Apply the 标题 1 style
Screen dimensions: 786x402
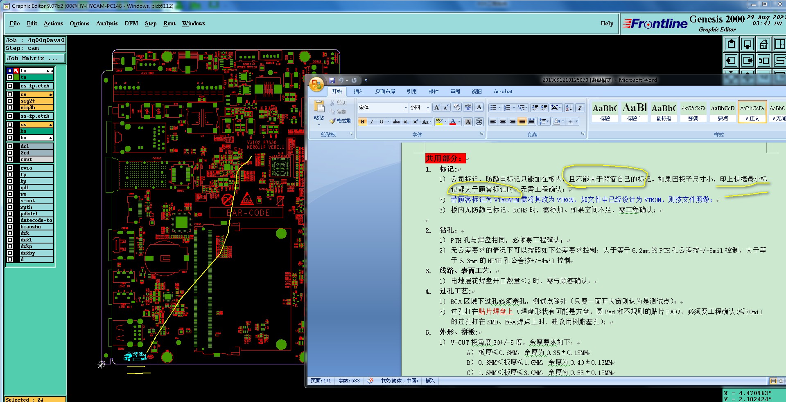pos(634,112)
